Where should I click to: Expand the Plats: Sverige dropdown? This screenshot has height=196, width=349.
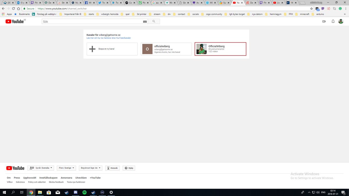[x=66, y=168]
